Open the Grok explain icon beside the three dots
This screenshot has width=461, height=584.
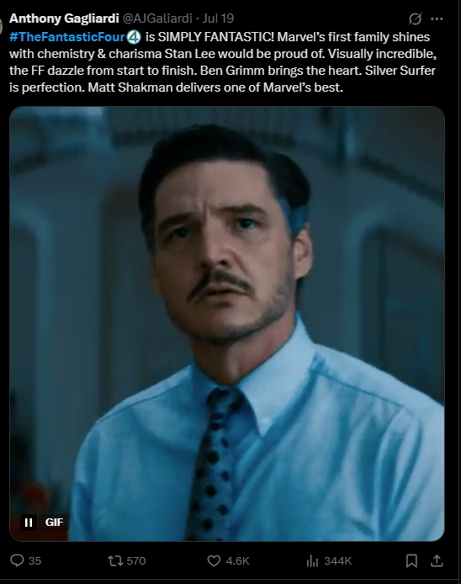coord(415,19)
